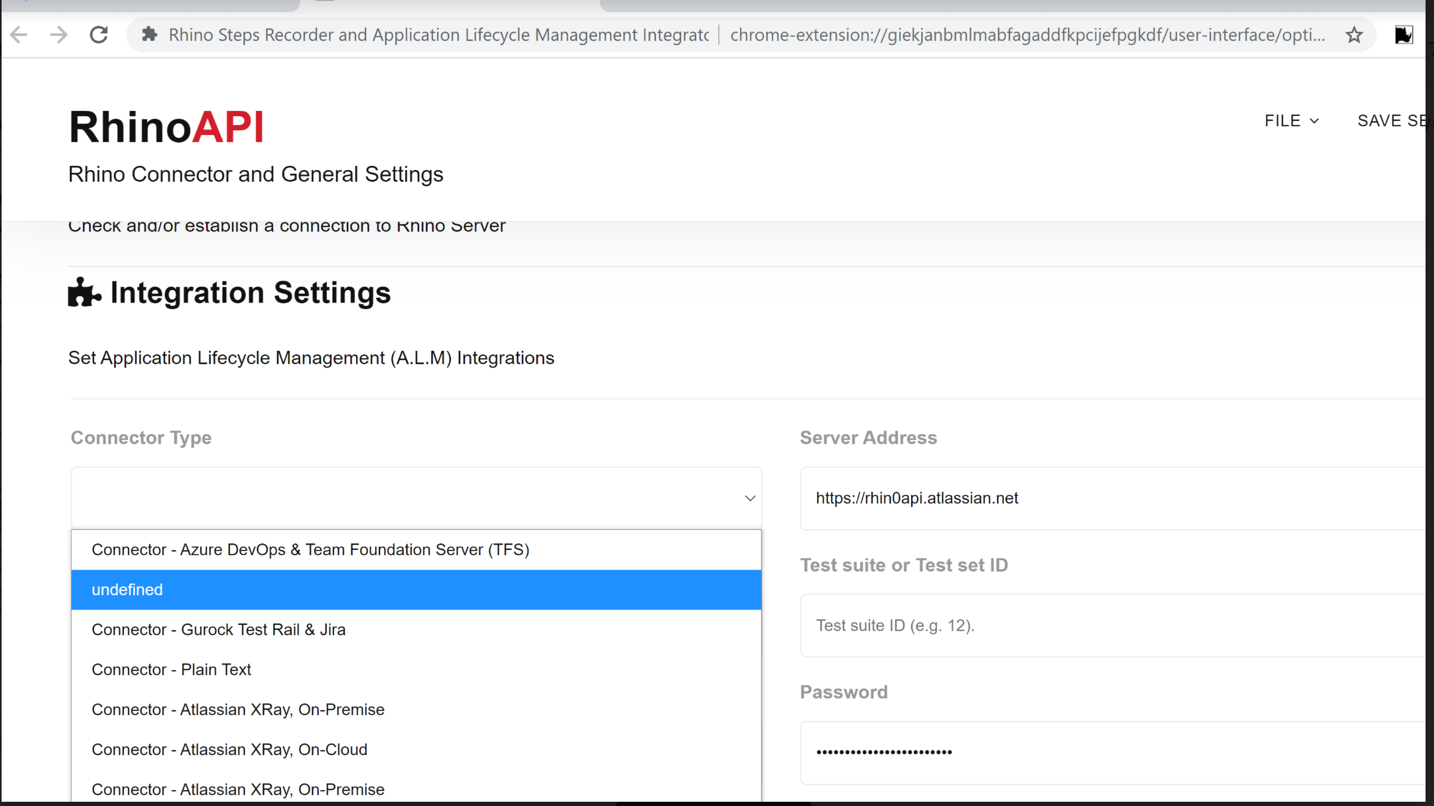Click the browser back navigation arrow
The image size is (1434, 806).
tap(18, 34)
